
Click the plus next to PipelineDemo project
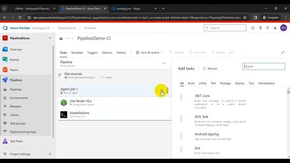click(x=50, y=38)
